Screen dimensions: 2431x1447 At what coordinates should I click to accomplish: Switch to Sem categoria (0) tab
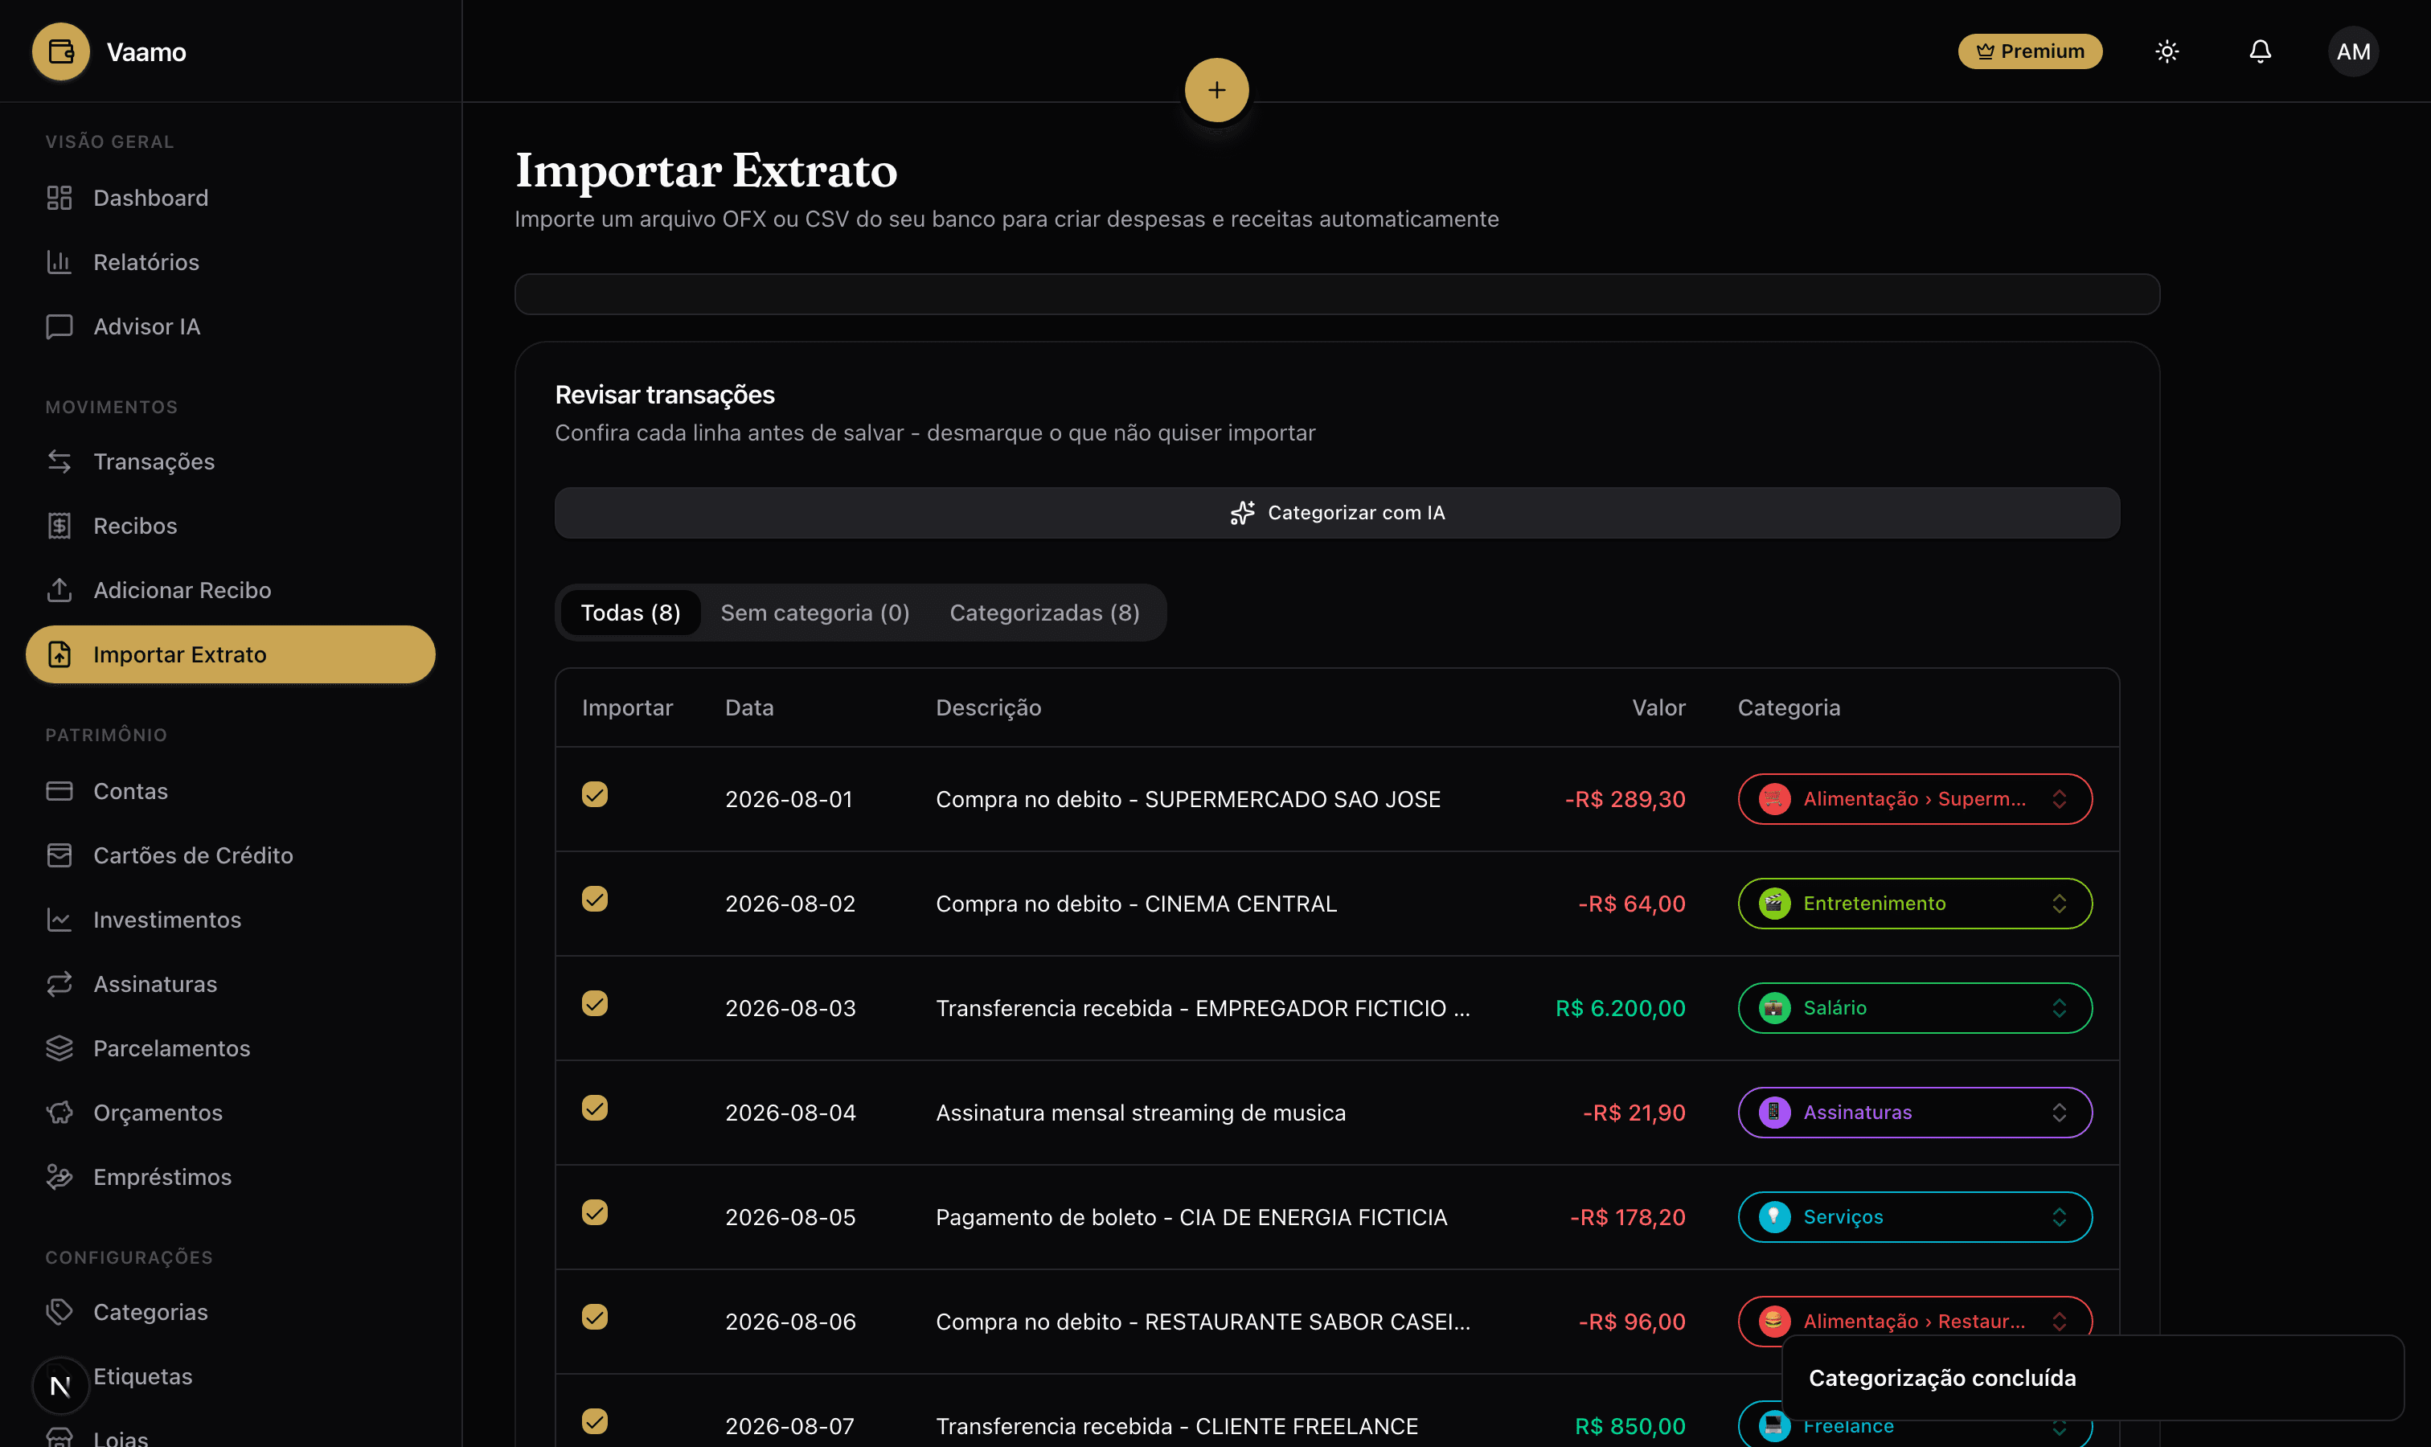coord(815,613)
